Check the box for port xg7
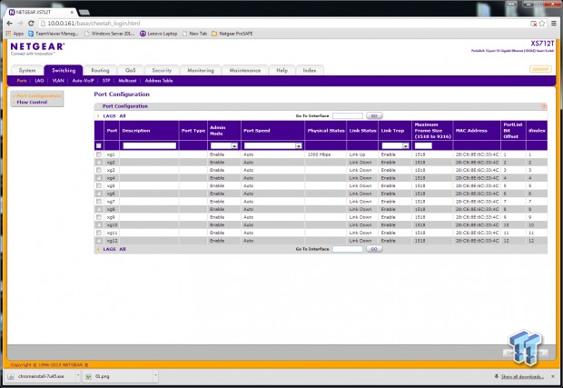Screen dimensions: 563x388 (x=99, y=202)
